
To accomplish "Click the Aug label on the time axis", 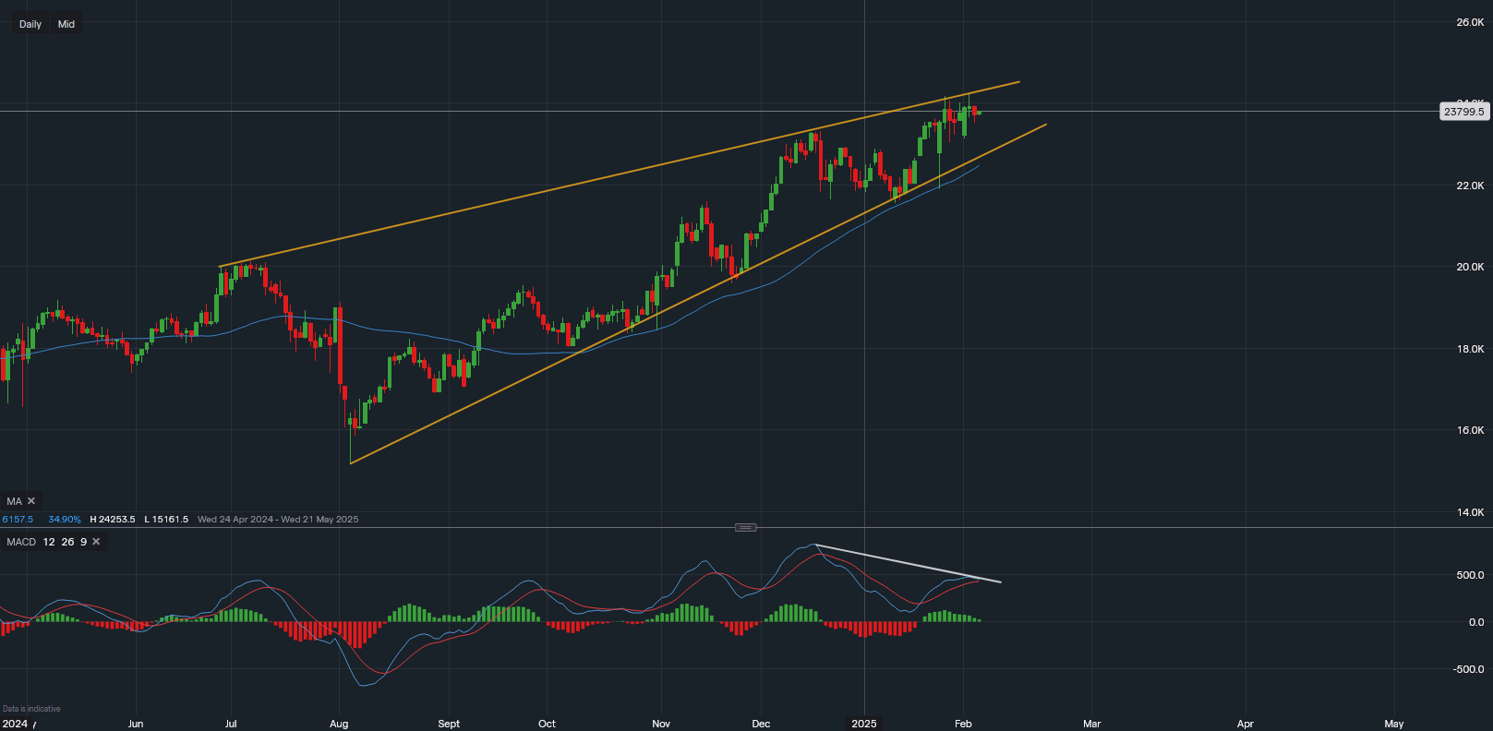I will pos(339,724).
